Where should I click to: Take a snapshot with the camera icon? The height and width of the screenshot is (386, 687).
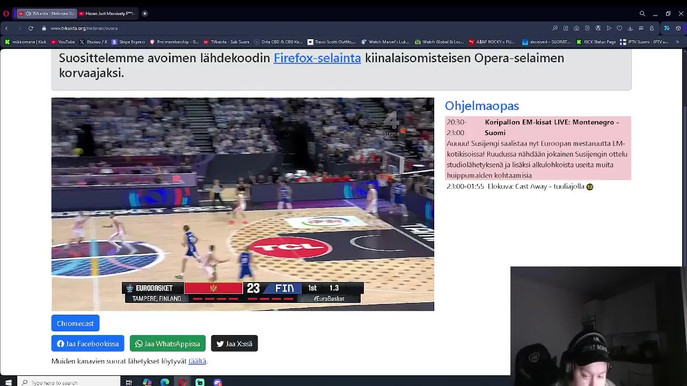click(576, 28)
